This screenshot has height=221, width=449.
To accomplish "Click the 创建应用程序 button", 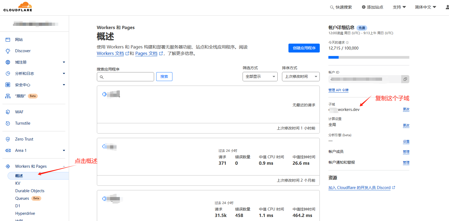I will click(304, 48).
